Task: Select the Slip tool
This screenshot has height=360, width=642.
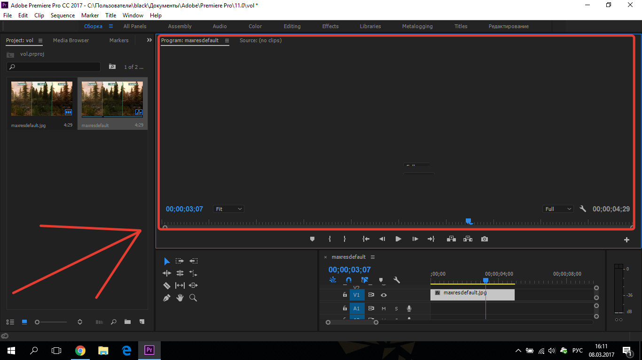Action: (x=180, y=285)
